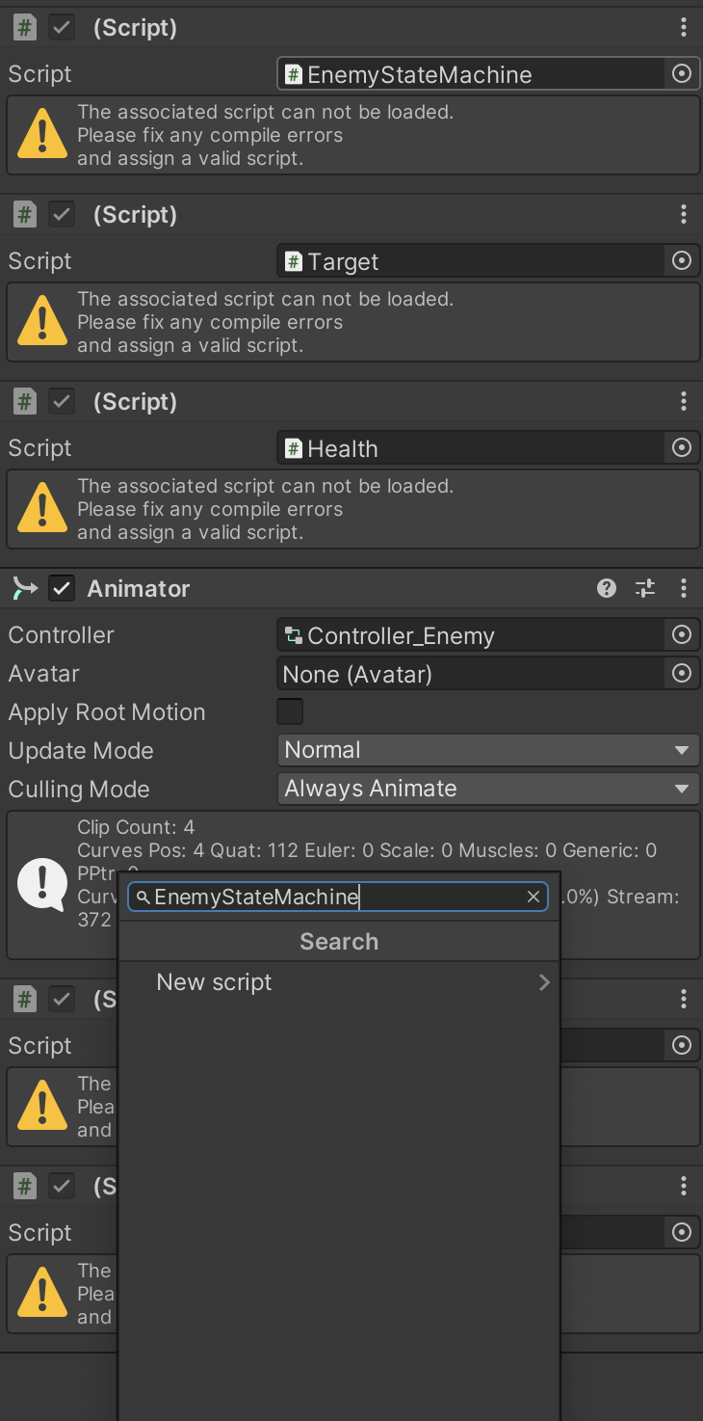This screenshot has height=1421, width=703.
Task: Open the Update Mode dropdown
Action: (487, 750)
